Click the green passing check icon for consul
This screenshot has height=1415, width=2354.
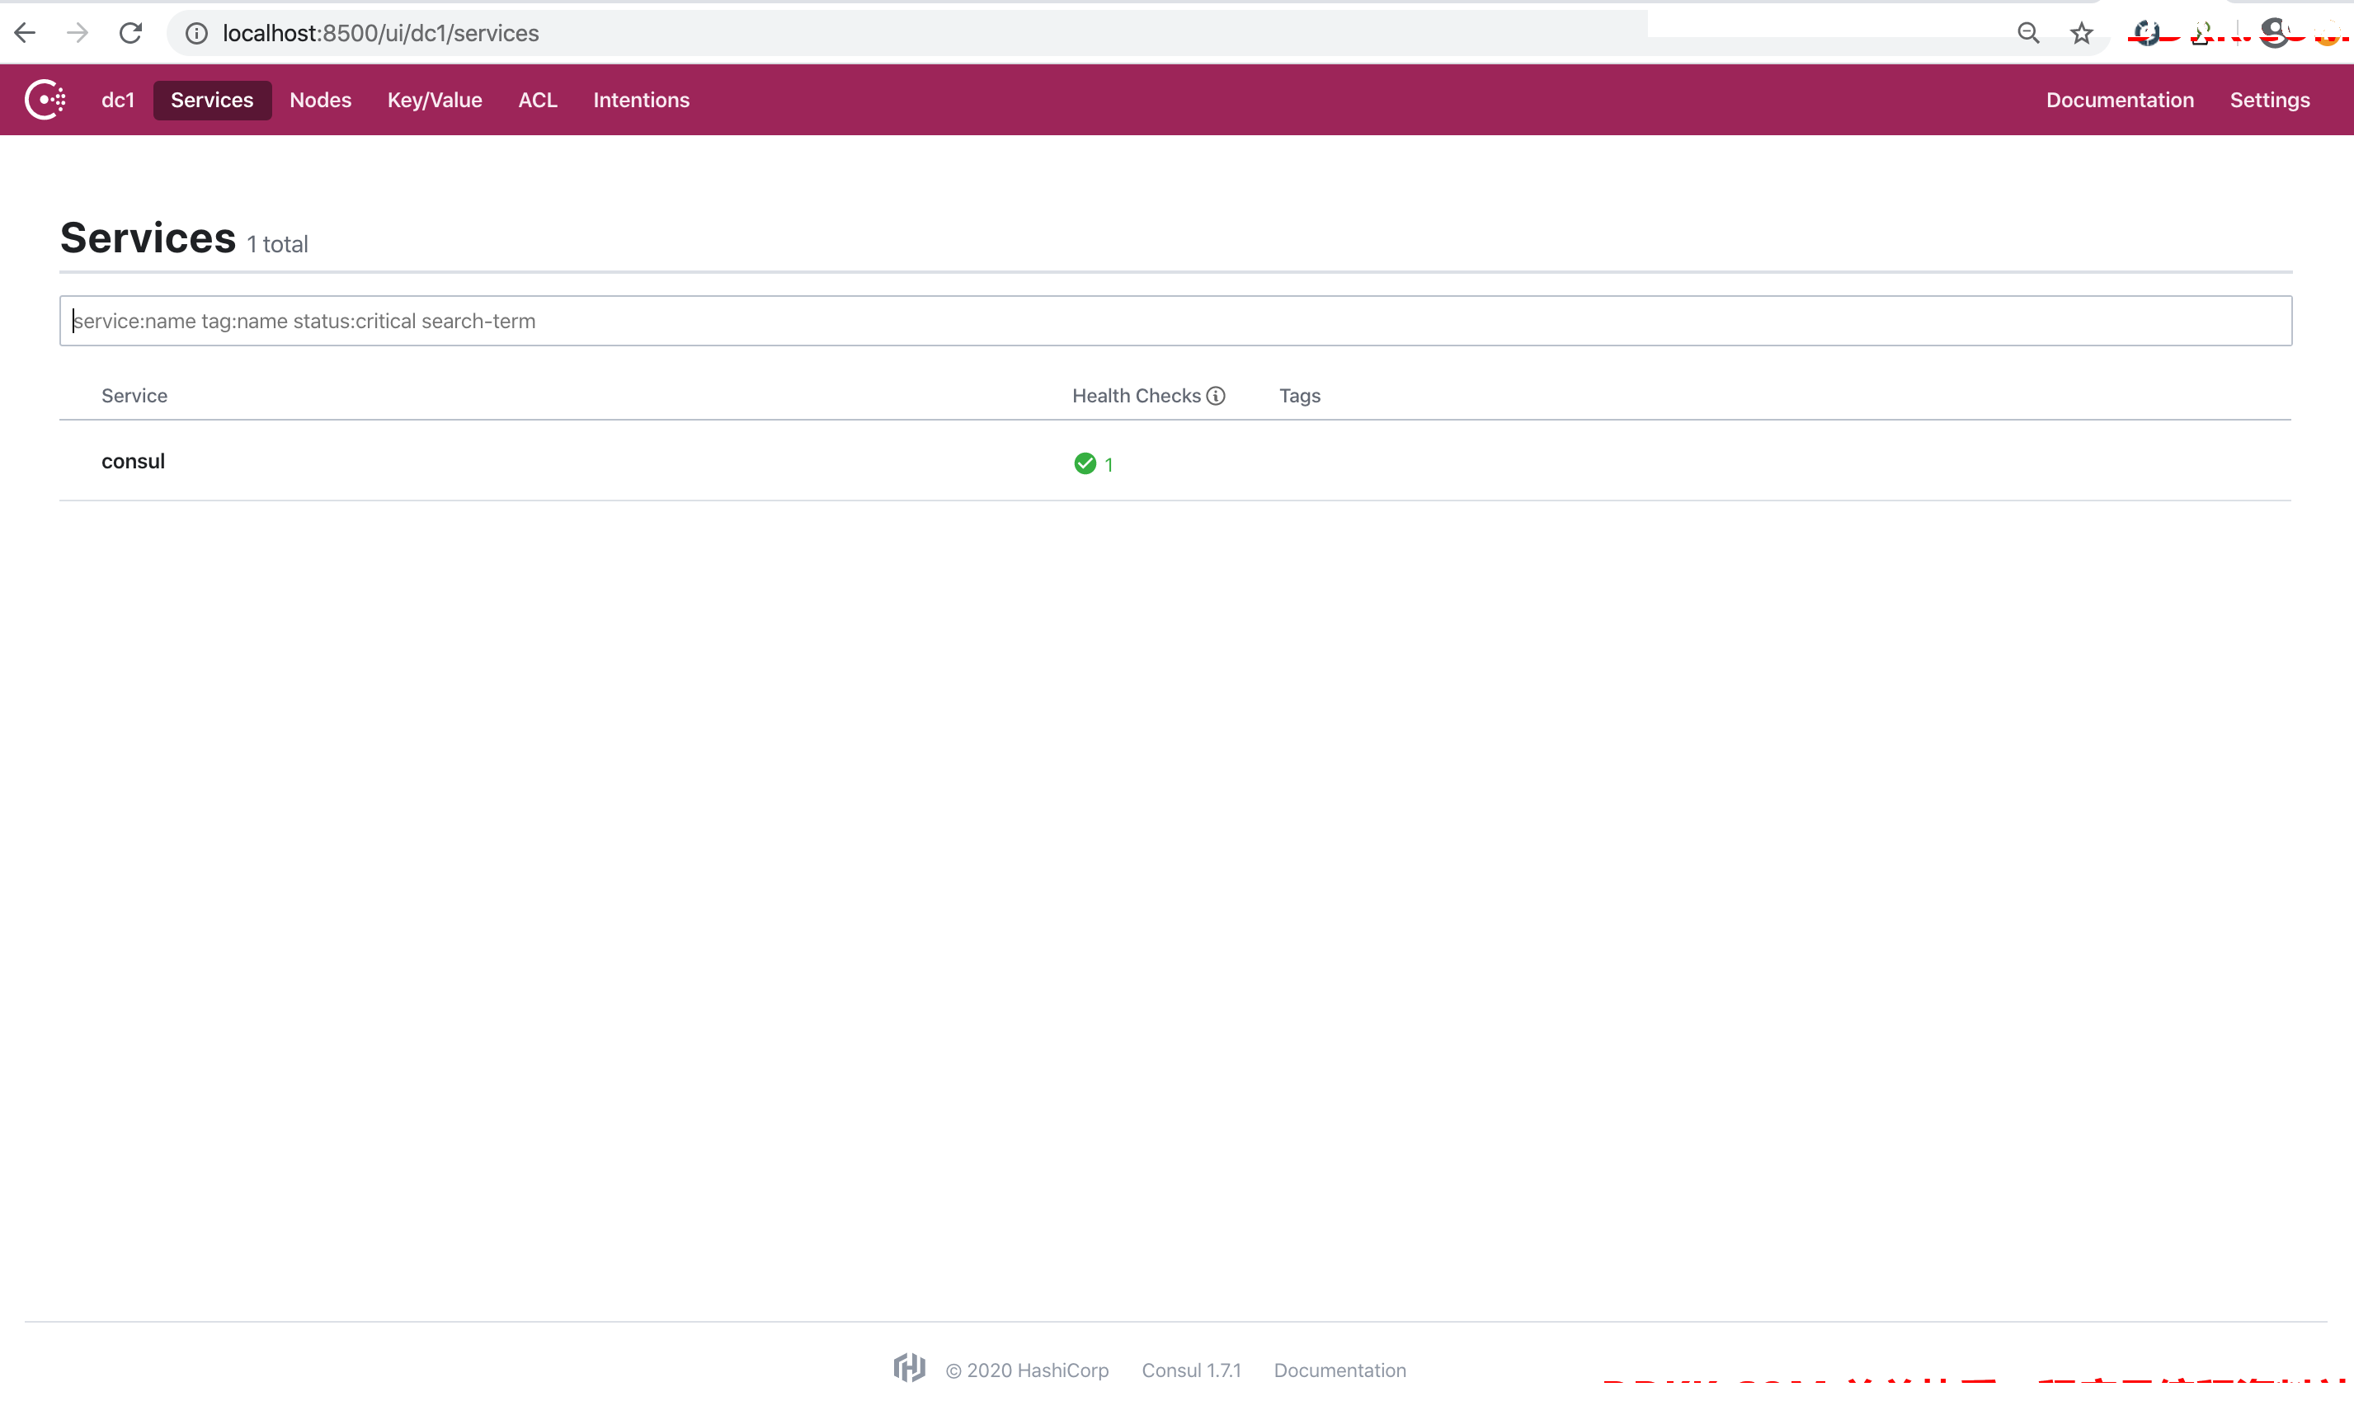pyautogui.click(x=1085, y=463)
